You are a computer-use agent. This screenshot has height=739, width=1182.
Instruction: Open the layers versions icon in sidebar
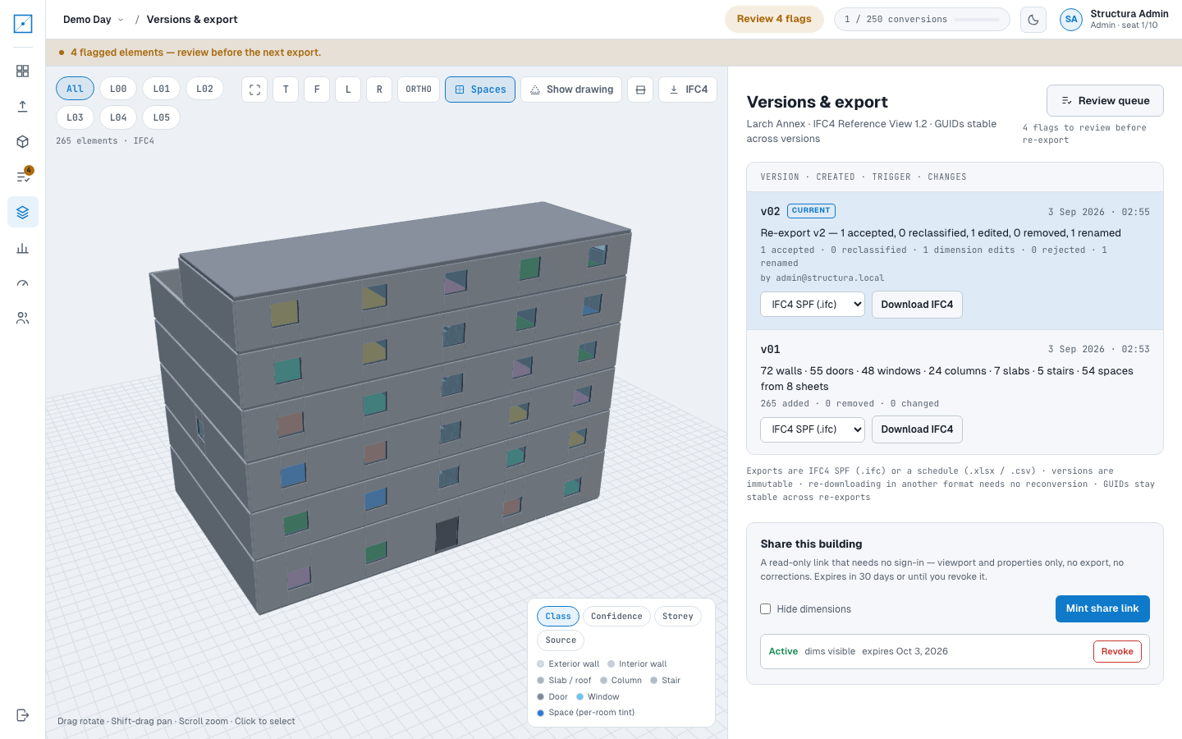pos(23,212)
